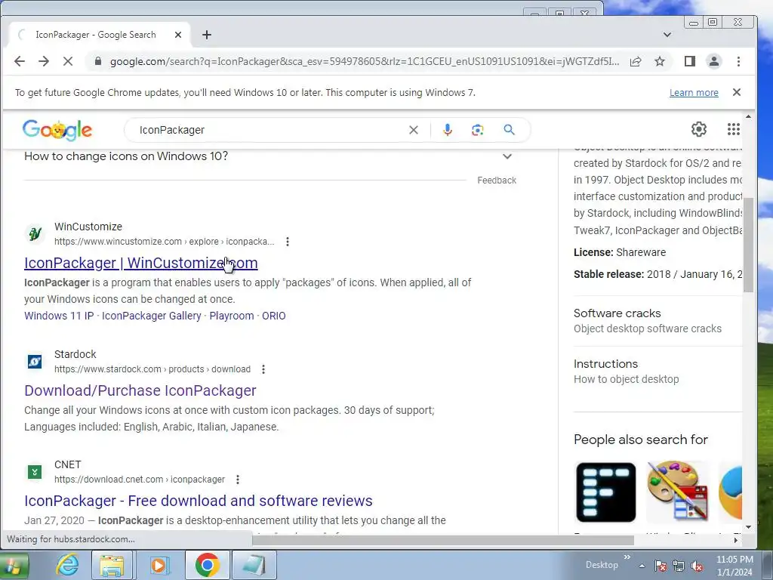The width and height of the screenshot is (773, 580).
Task: Click the Feedback link
Action: click(497, 180)
